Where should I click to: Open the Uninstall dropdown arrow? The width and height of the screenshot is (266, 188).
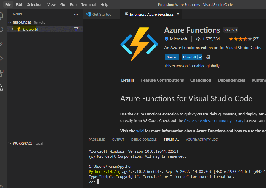click(x=200, y=57)
